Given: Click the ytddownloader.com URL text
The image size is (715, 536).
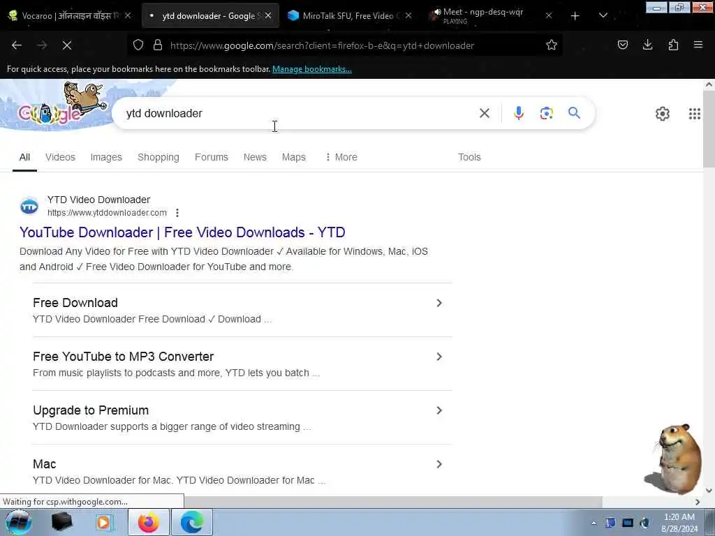Looking at the screenshot, I should [x=107, y=213].
